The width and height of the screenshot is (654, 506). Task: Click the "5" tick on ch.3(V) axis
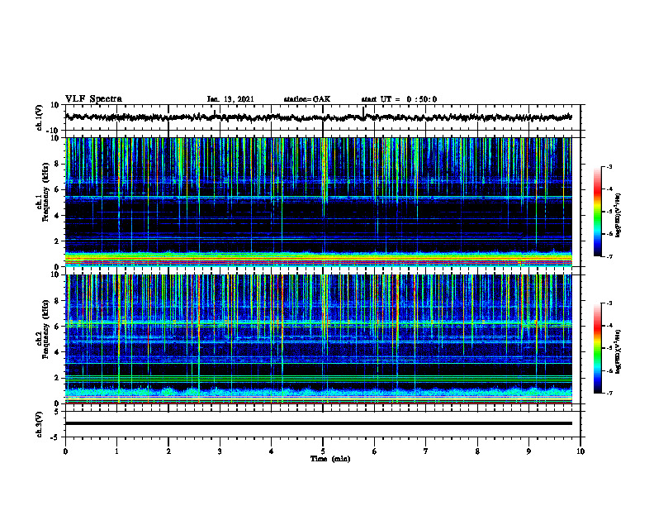coord(57,412)
